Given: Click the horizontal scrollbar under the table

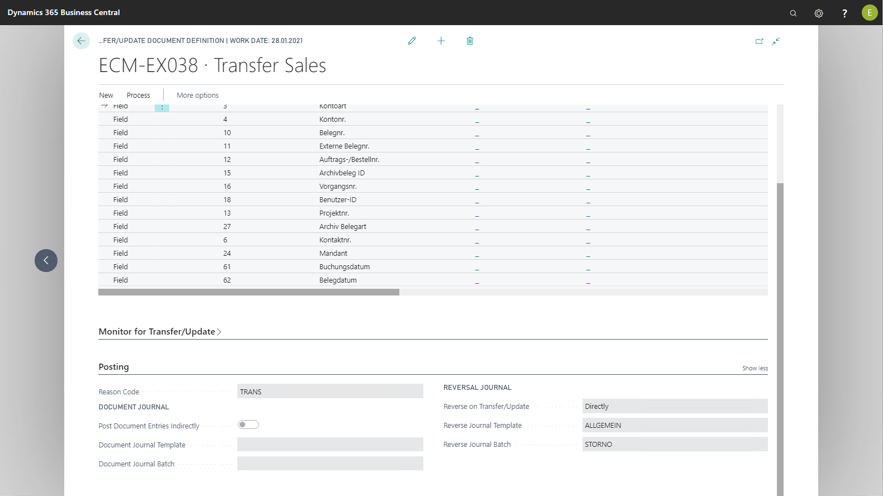Looking at the screenshot, I should [x=249, y=292].
